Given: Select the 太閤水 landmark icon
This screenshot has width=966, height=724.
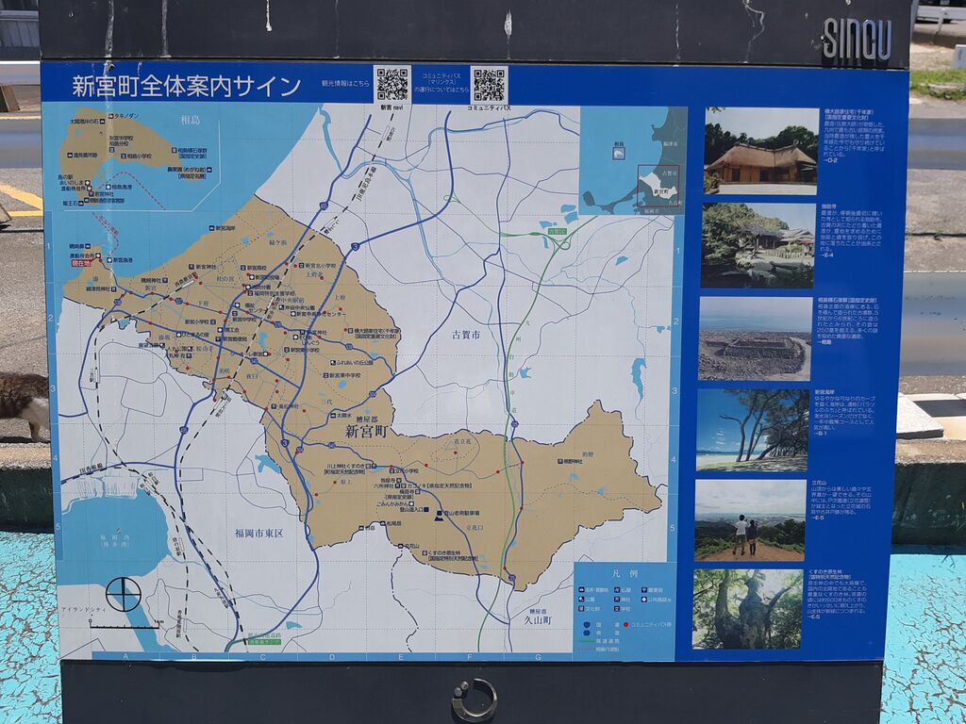Looking at the screenshot, I should pyautogui.click(x=333, y=416).
